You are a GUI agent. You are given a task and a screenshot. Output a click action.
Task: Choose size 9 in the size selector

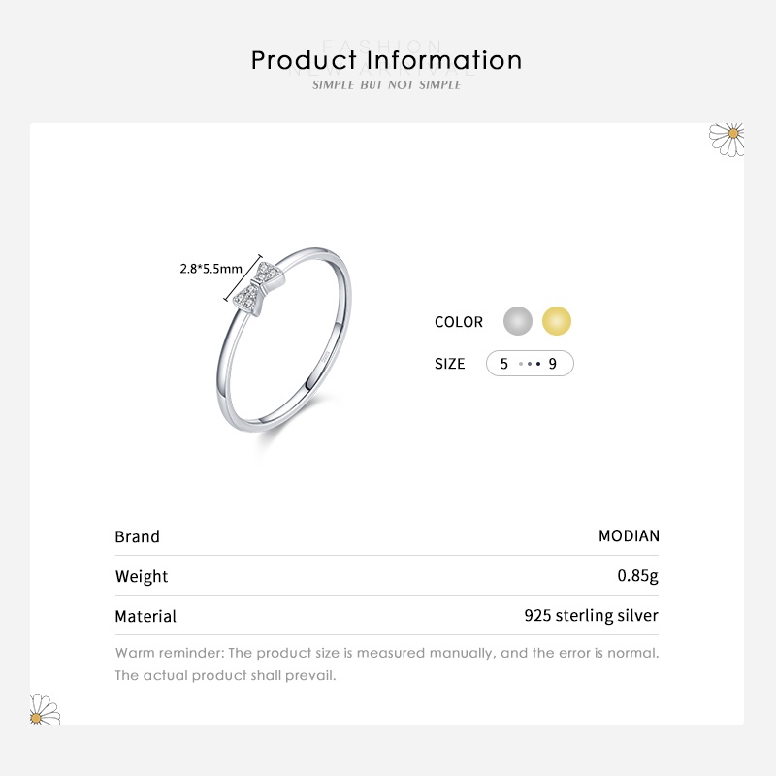(552, 364)
